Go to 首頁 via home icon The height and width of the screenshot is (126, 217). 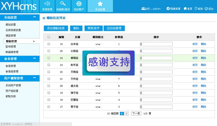(x=185, y=9)
